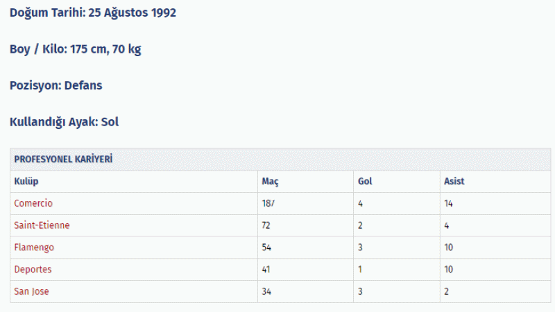Click San Jose's 34 matches cell
This screenshot has height=312, width=555.
[x=305, y=291]
